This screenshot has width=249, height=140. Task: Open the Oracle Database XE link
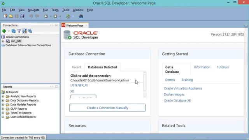click(177, 100)
